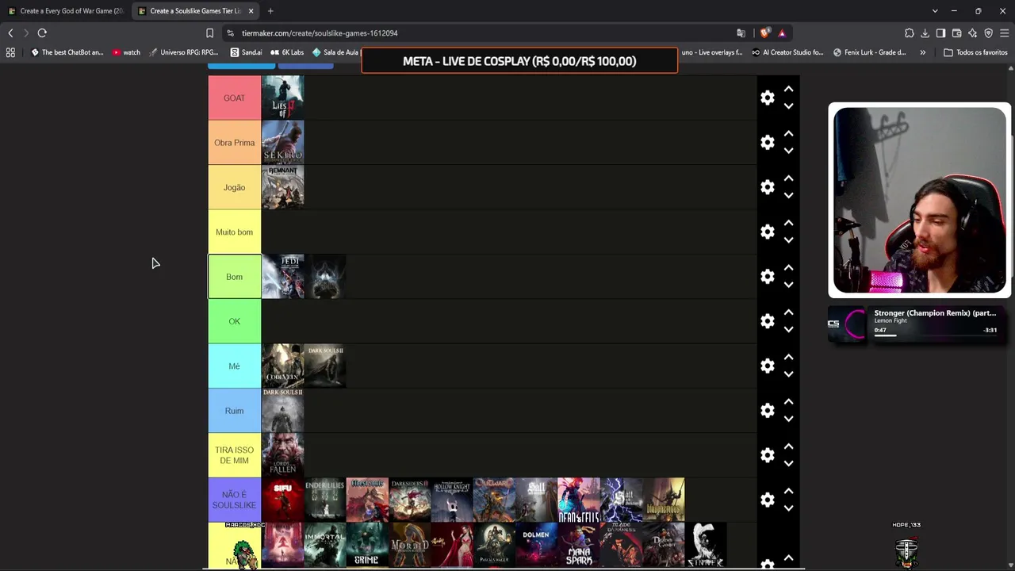Expand the hidden bookmarks overflow chevron
Viewport: 1015px width, 571px height.
[922, 52]
